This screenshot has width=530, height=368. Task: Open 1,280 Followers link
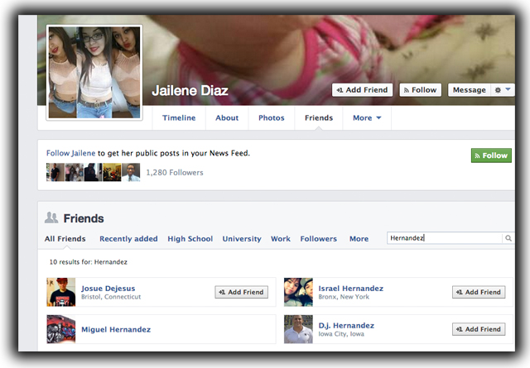[174, 173]
